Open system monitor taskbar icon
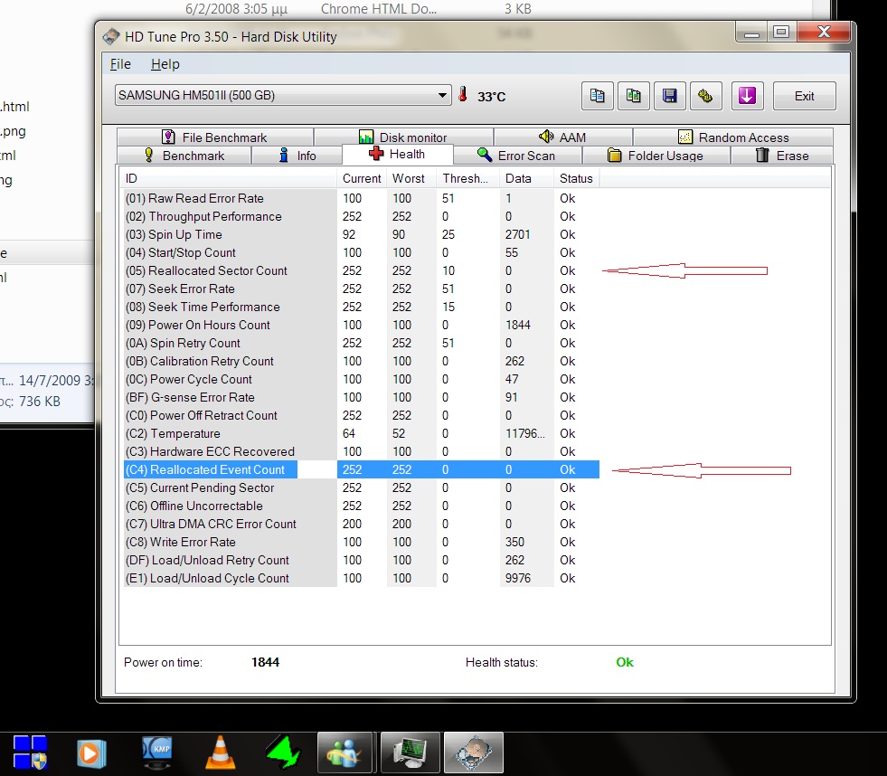Screen dimensions: 887x776 tap(410, 752)
